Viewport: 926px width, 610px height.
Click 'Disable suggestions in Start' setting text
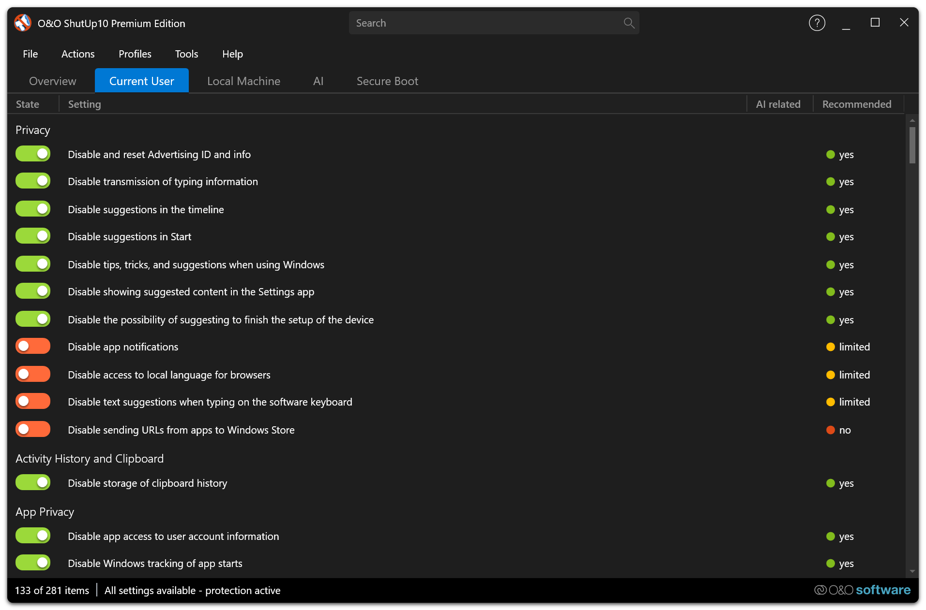point(129,236)
